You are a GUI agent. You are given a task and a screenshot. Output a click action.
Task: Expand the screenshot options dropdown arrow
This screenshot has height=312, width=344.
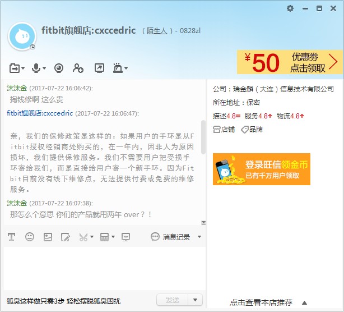pyautogui.click(x=92, y=237)
